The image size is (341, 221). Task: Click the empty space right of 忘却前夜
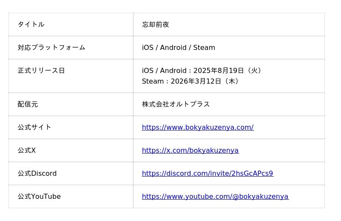click(x=247, y=24)
